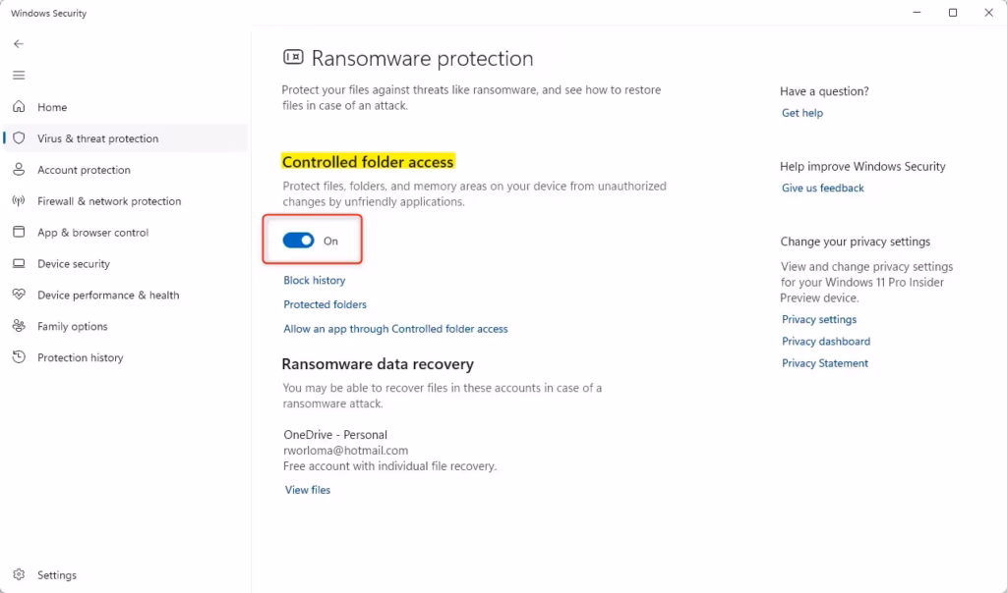Click the Virus & threat protection shield icon

[19, 138]
